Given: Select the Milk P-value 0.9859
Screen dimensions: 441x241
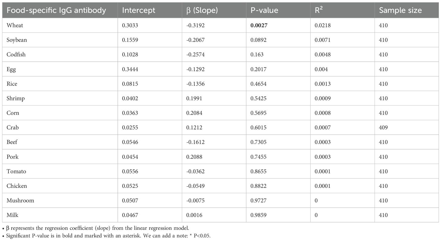Looking at the screenshot, I should [x=259, y=215].
